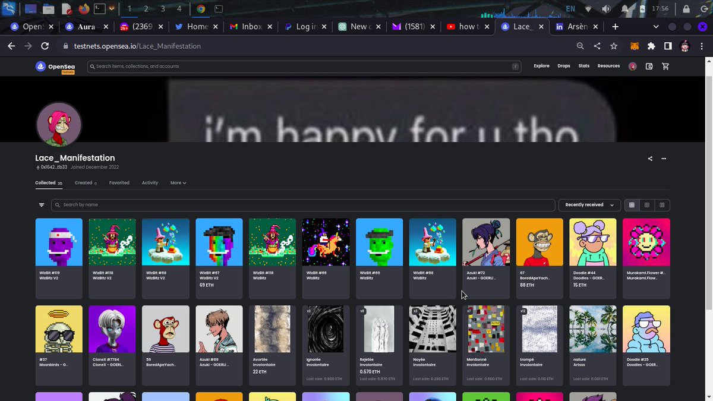Switch to the Home Twitter browser tab
This screenshot has height=401, width=713.
[x=195, y=27]
